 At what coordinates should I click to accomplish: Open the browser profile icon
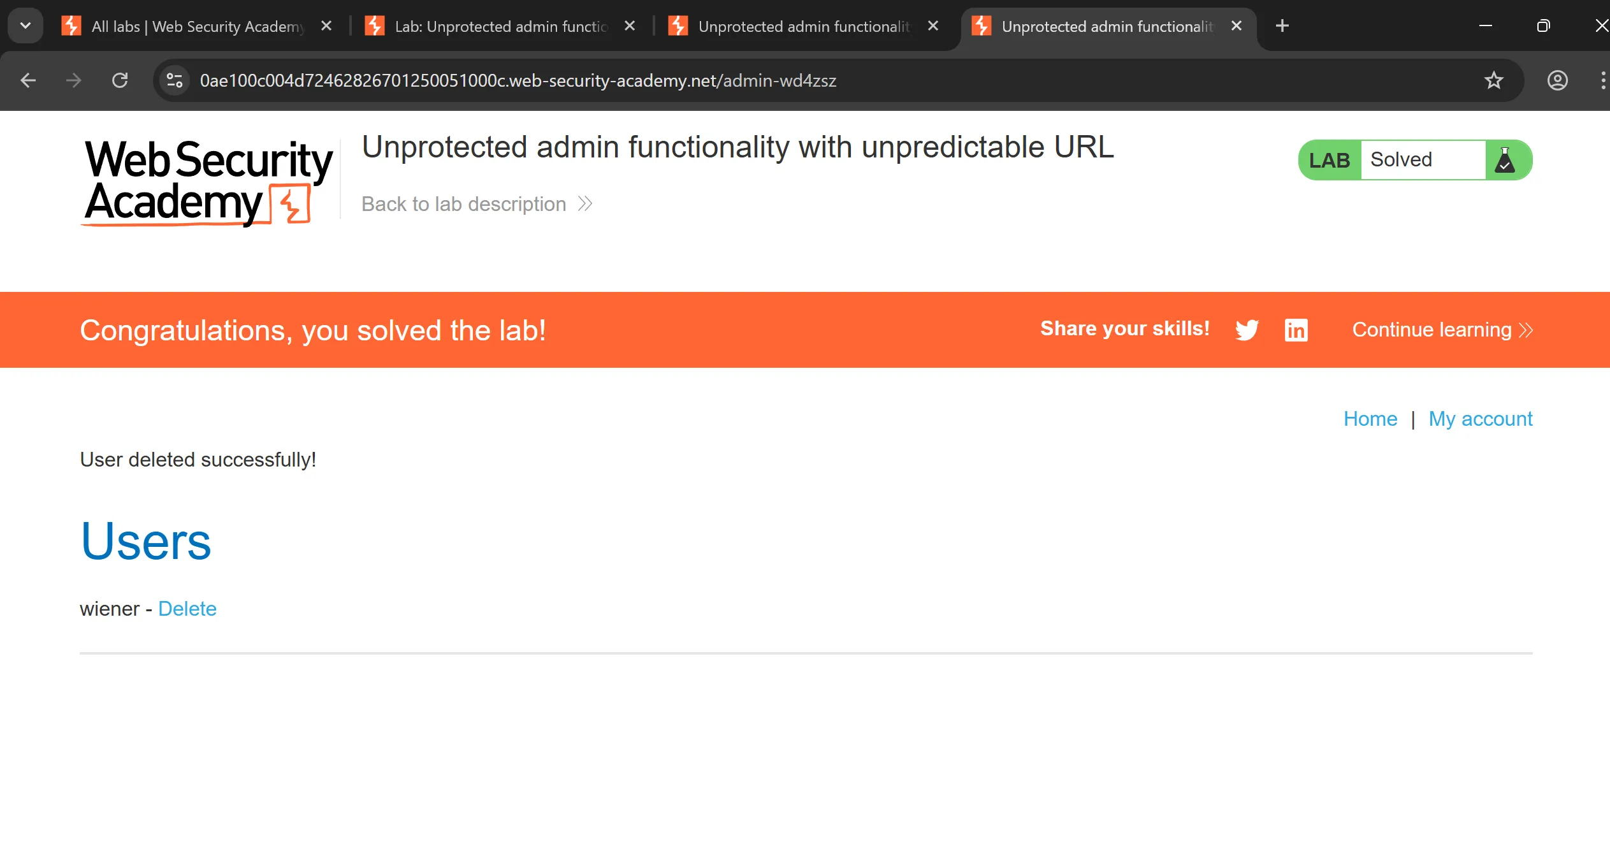pos(1557,80)
